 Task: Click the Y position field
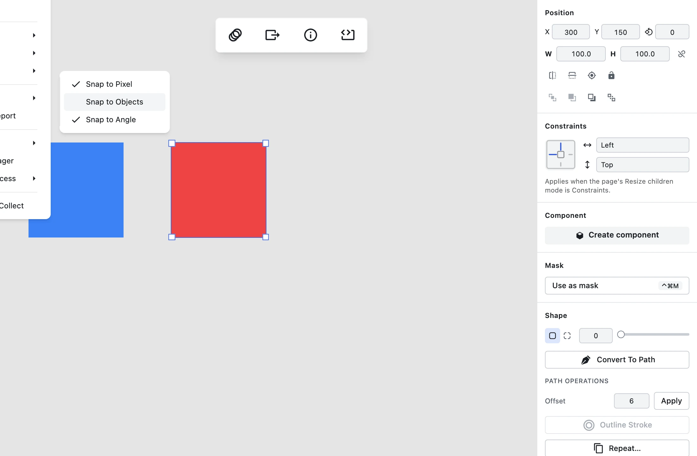coord(620,32)
